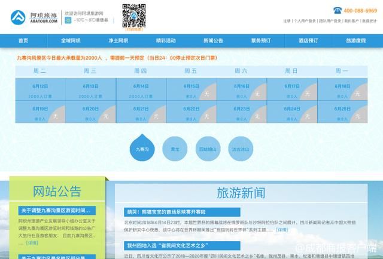Viewport: 383px width, 259px height.
Task: Open the 全域阿坝 navigation item
Action: tap(71, 41)
